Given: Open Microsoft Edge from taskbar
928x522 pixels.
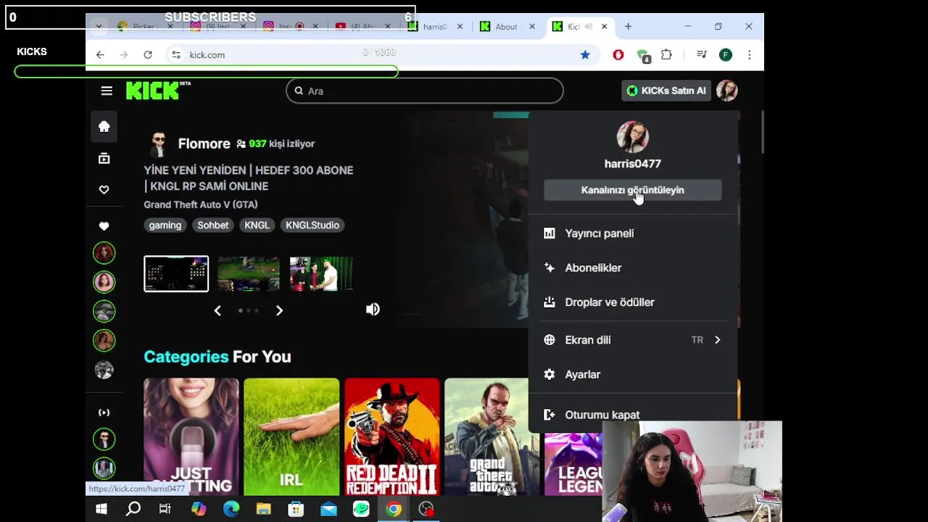Looking at the screenshot, I should point(231,509).
